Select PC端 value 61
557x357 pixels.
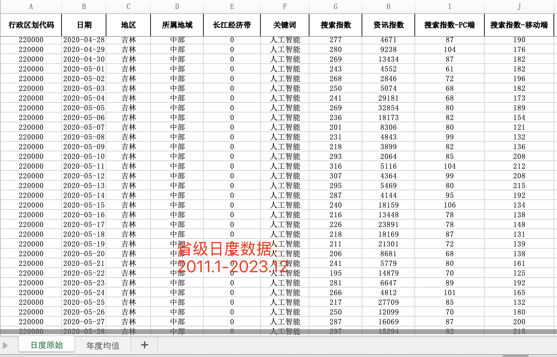tap(450, 69)
